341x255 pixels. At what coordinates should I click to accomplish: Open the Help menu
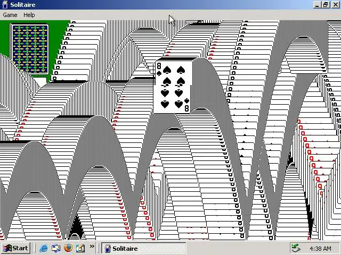(x=29, y=15)
